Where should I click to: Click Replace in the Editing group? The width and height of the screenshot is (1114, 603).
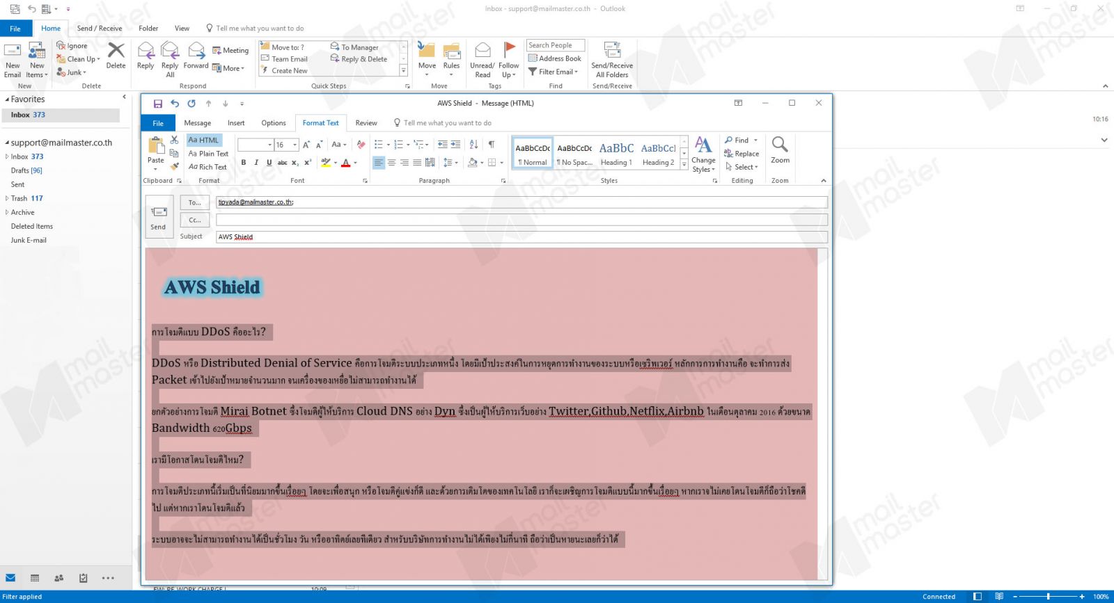tap(742, 154)
